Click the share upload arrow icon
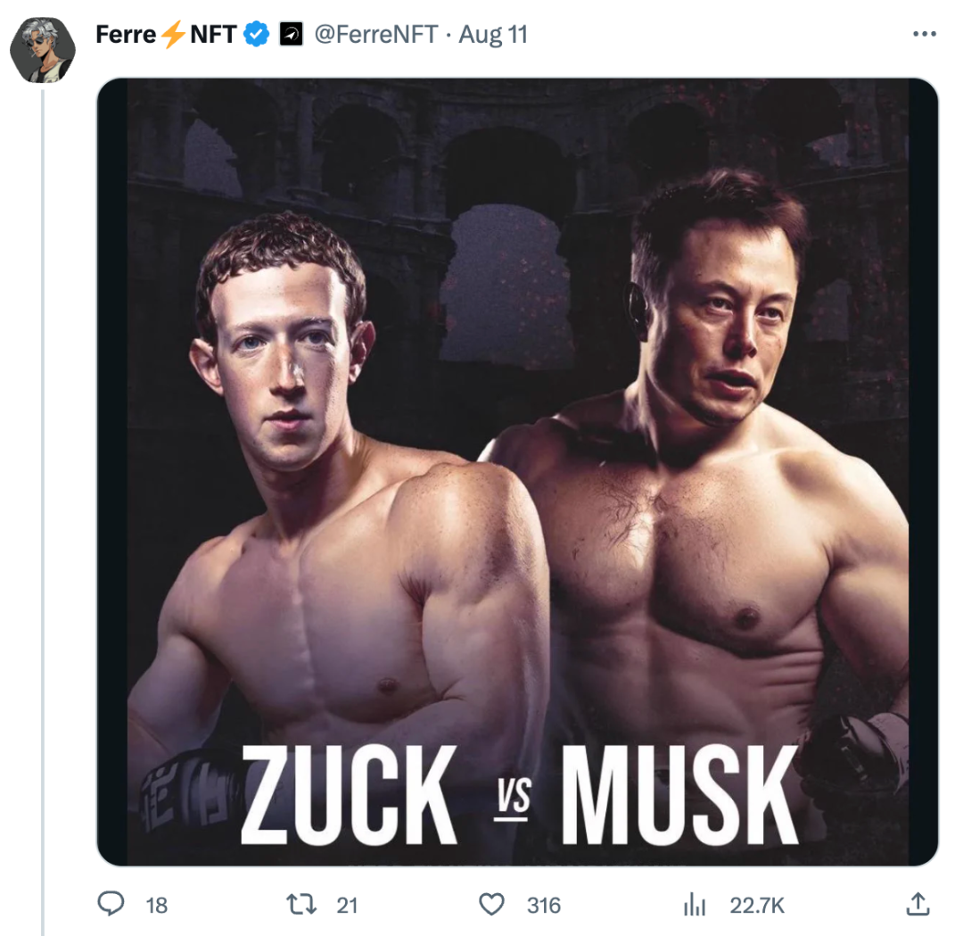 click(917, 905)
